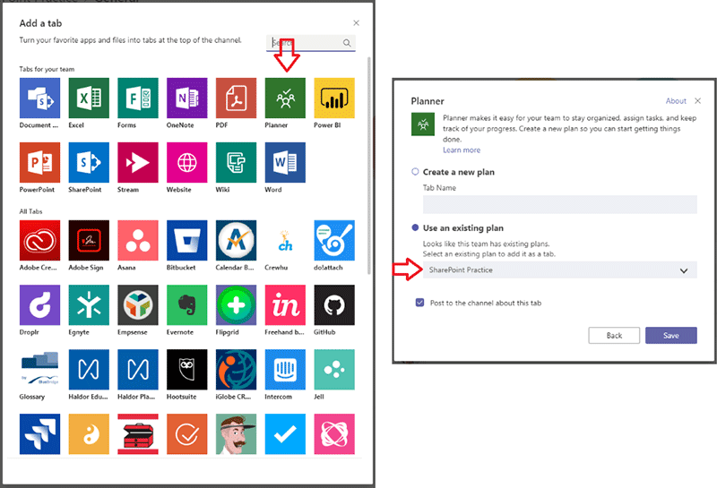The height and width of the screenshot is (488, 717).
Task: Pick the blue white-checkmark app tile
Action: coord(285,434)
